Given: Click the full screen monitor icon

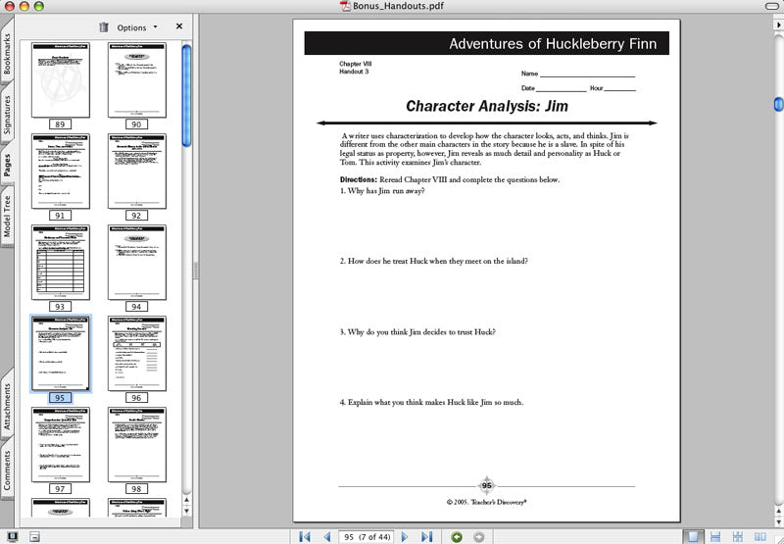Looking at the screenshot, I should coord(12,537).
